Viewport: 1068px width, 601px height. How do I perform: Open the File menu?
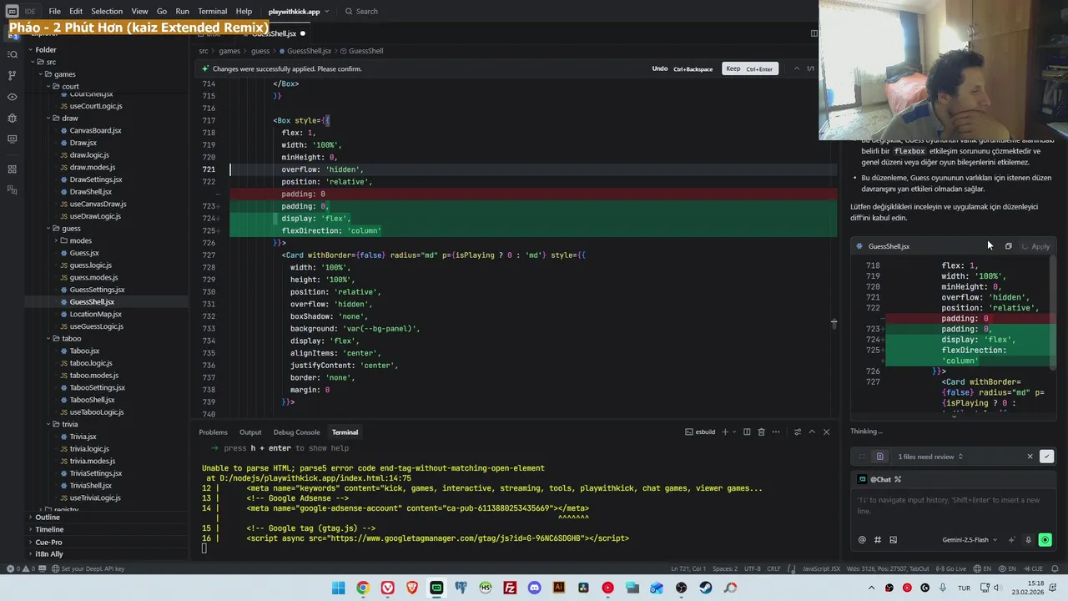[54, 12]
